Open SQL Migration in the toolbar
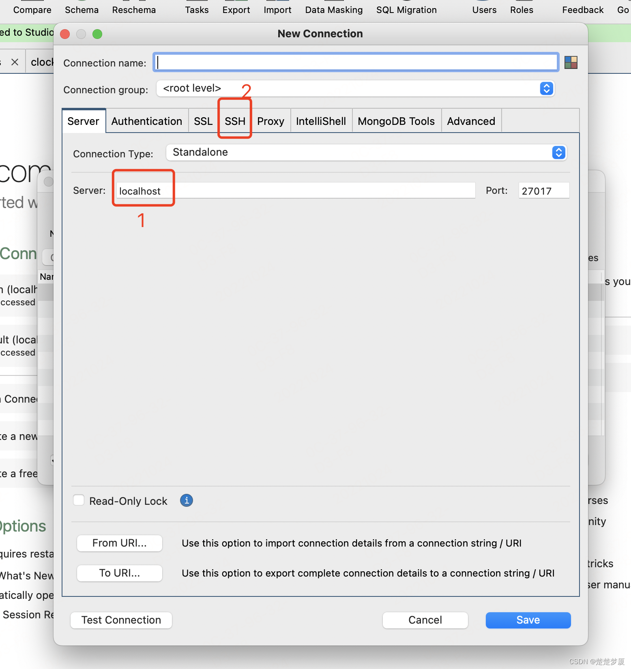 [x=407, y=10]
